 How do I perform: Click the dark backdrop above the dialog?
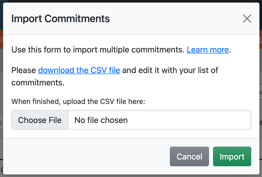pos(129,1)
